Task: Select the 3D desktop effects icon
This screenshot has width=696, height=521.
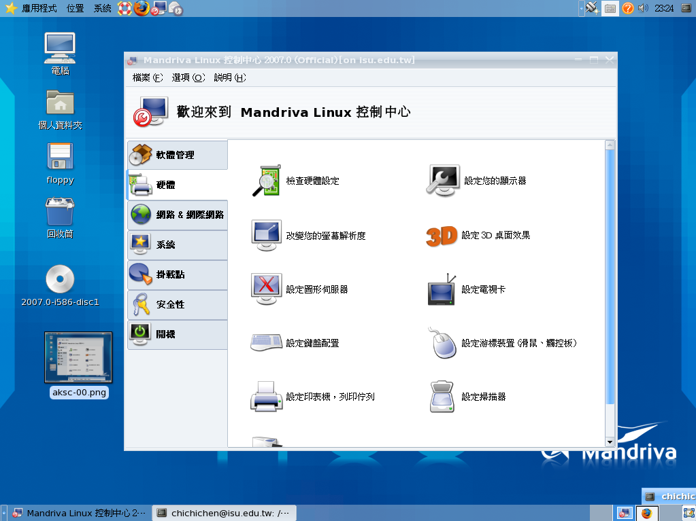Action: click(x=442, y=235)
